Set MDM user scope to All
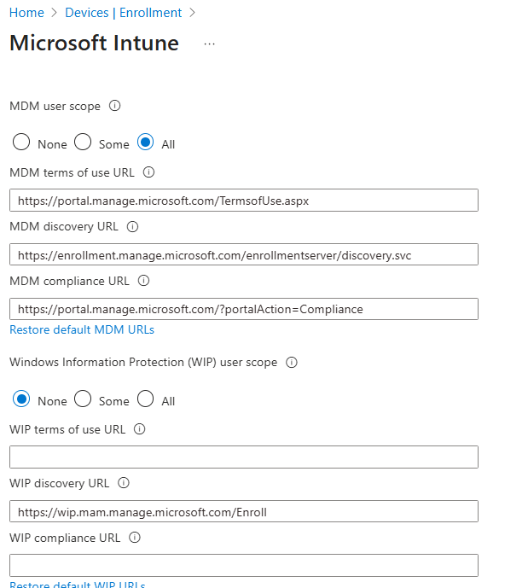Image resolution: width=528 pixels, height=588 pixels. (145, 143)
